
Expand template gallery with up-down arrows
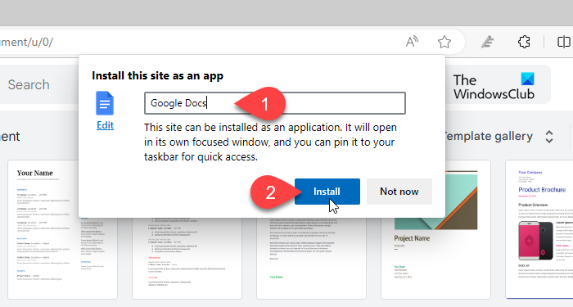tap(549, 137)
